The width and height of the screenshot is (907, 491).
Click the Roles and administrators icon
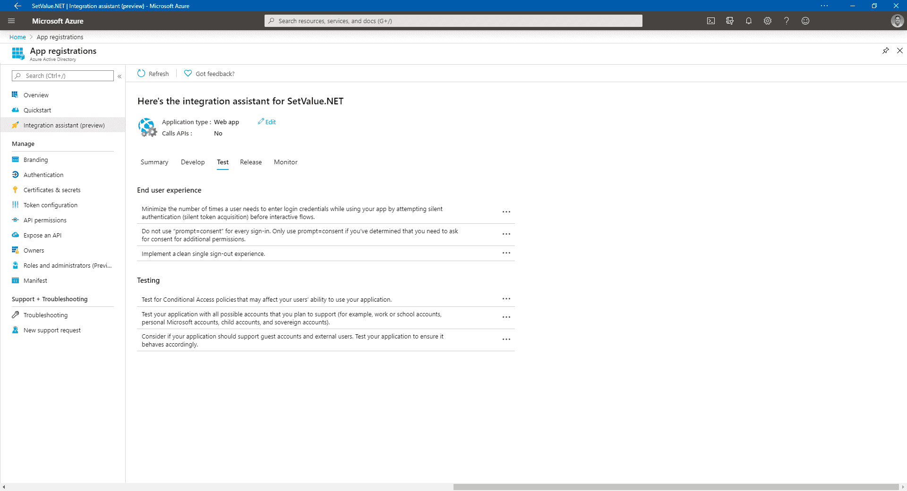tap(15, 265)
